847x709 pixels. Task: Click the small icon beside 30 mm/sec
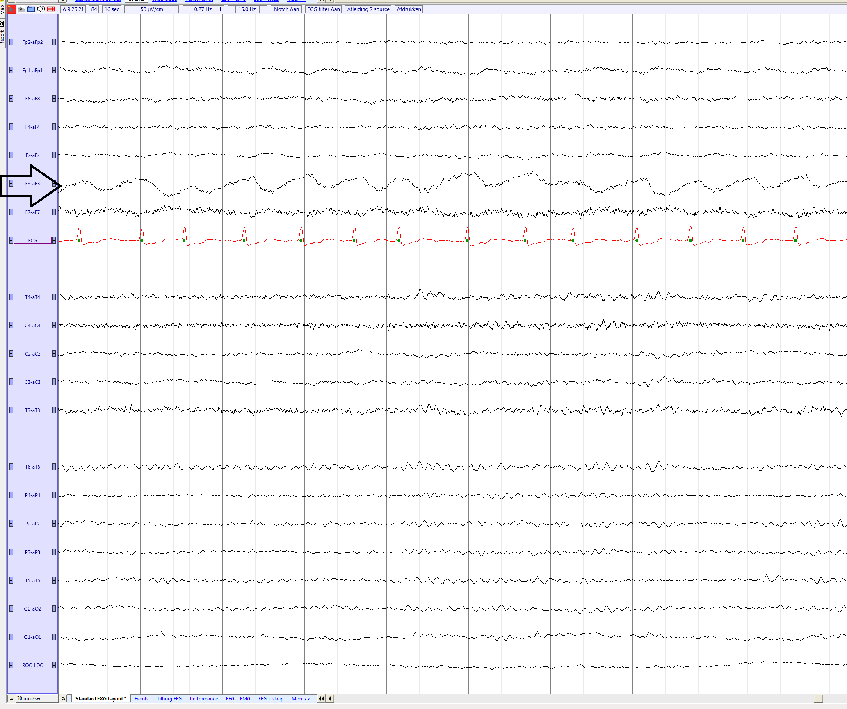(x=63, y=699)
